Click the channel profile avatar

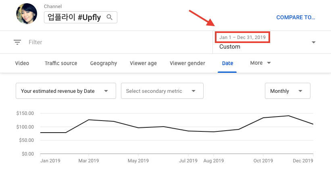click(x=27, y=14)
